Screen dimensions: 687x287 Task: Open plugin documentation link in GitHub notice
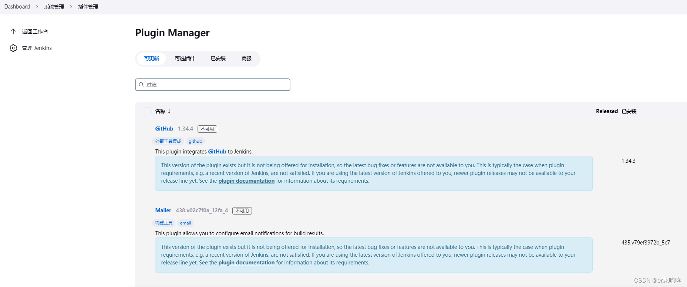(x=246, y=181)
